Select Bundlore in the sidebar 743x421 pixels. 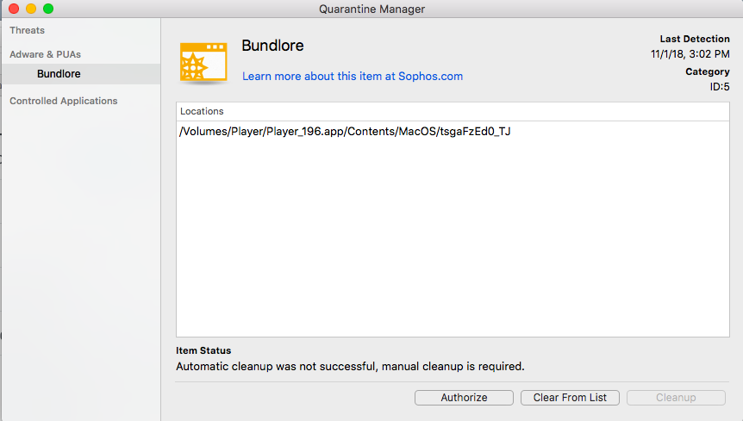coord(59,74)
